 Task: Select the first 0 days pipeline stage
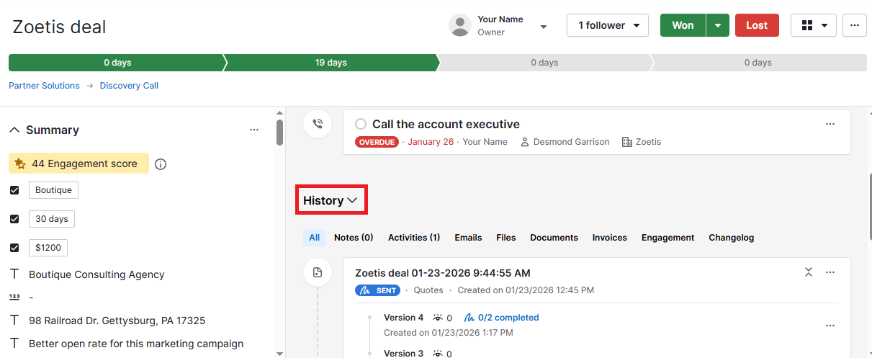[x=117, y=63]
